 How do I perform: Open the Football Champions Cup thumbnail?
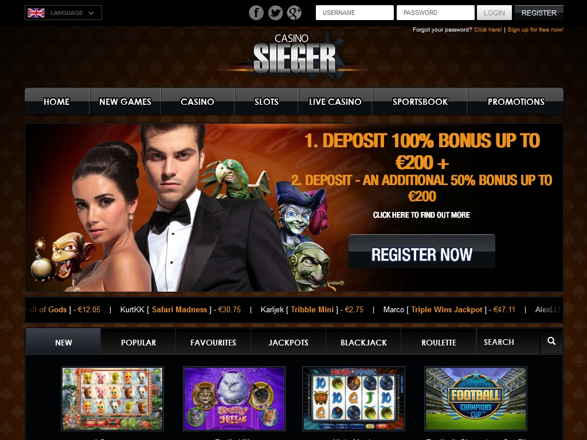click(x=475, y=399)
